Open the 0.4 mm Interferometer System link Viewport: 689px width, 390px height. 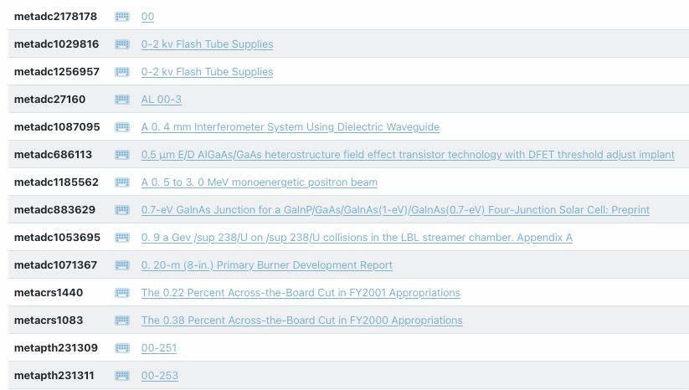[290, 127]
